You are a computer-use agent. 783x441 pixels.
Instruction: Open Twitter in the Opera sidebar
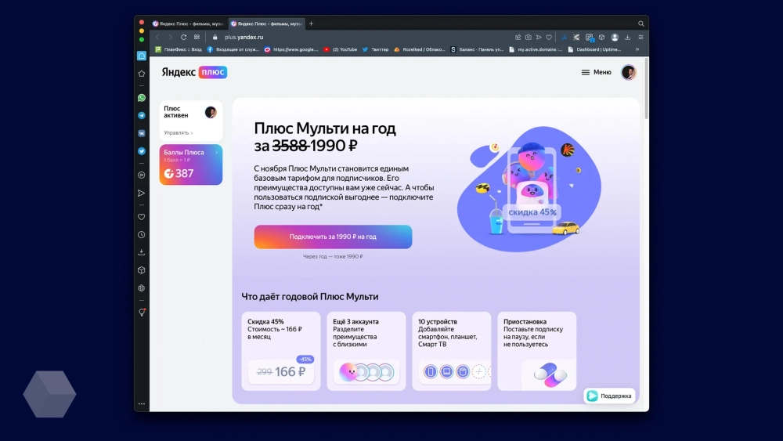(x=142, y=151)
